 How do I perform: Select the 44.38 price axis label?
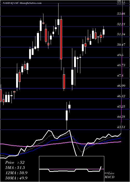[x=121, y=117]
